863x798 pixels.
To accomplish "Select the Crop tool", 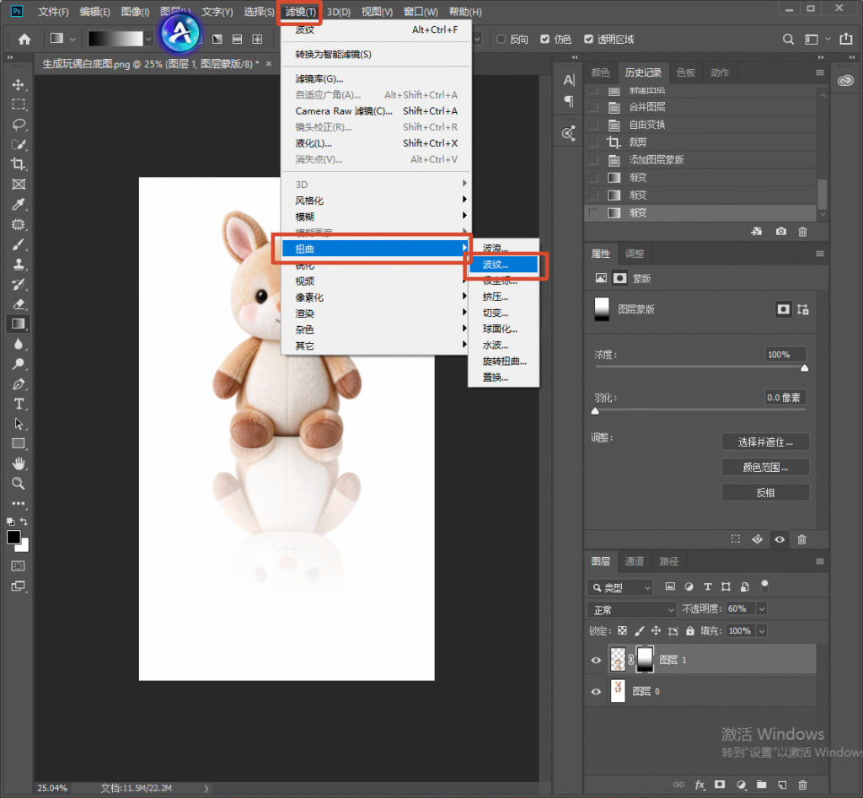I will 19,164.
